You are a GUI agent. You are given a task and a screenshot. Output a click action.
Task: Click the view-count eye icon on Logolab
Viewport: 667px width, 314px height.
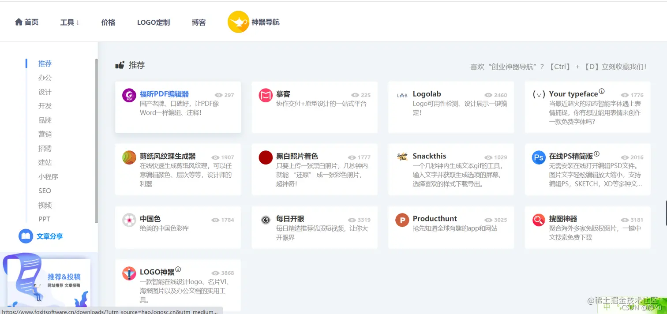[x=488, y=95]
